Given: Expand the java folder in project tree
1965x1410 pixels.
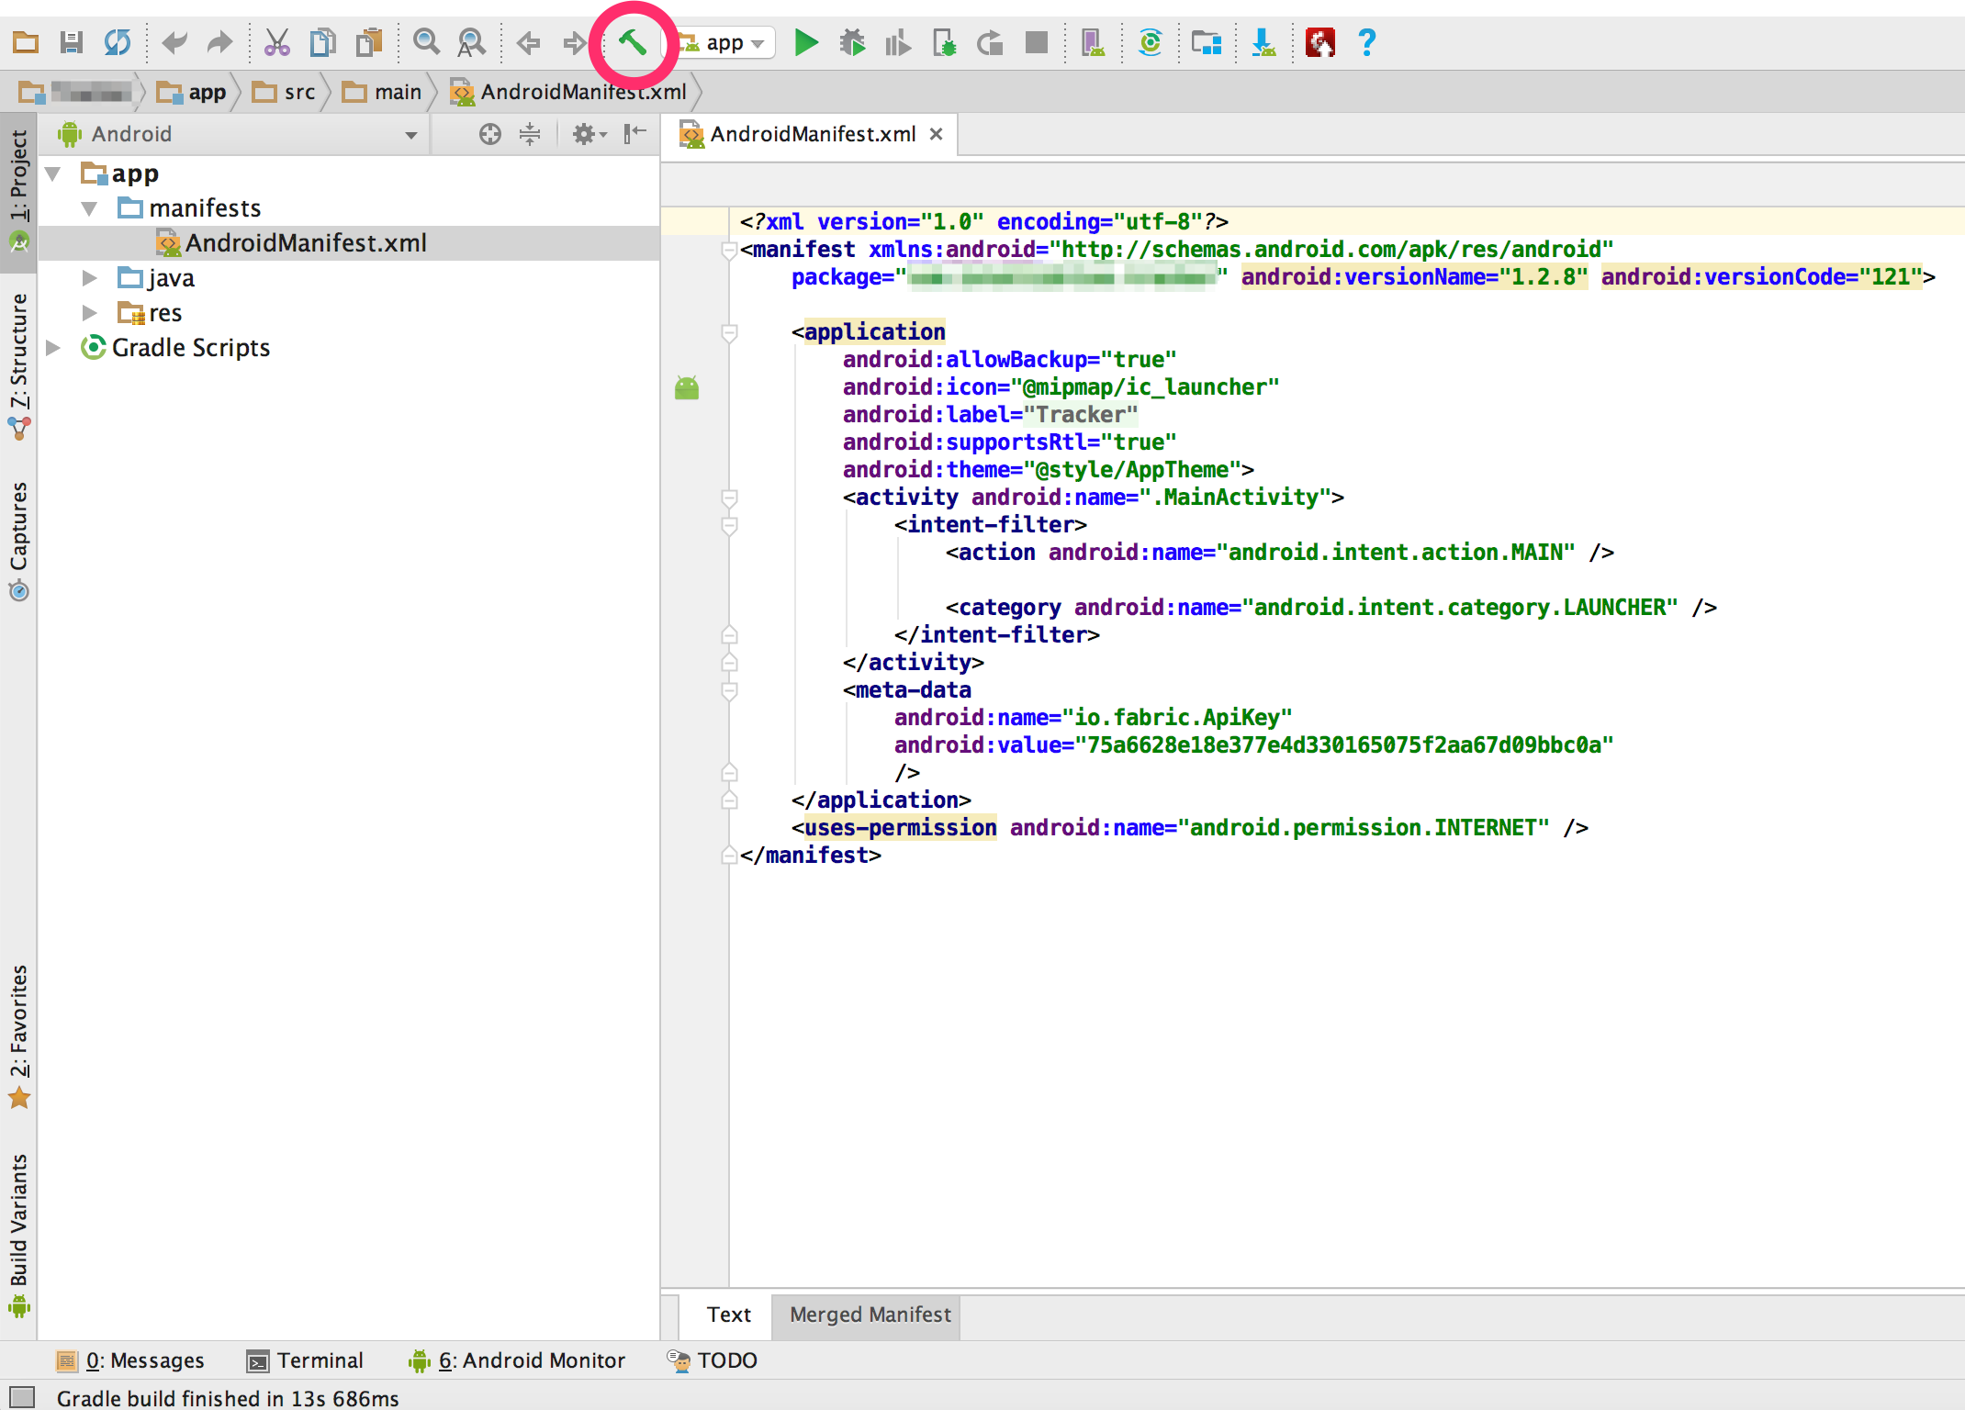Looking at the screenshot, I should coord(89,278).
